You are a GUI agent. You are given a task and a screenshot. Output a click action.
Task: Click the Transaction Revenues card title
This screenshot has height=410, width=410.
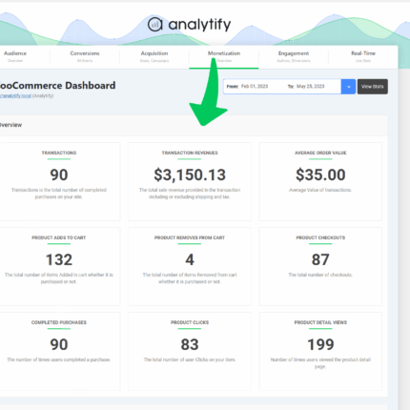click(190, 153)
